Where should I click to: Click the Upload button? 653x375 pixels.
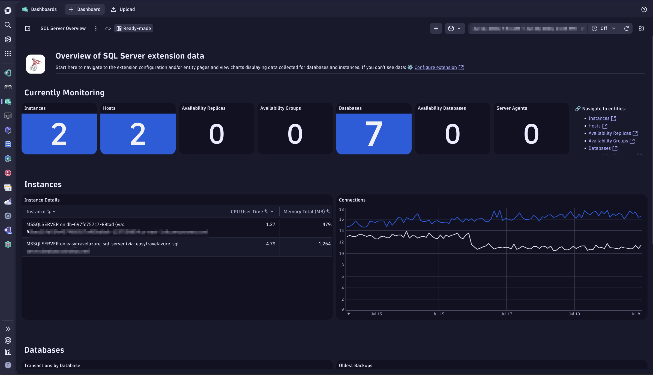pyautogui.click(x=123, y=9)
